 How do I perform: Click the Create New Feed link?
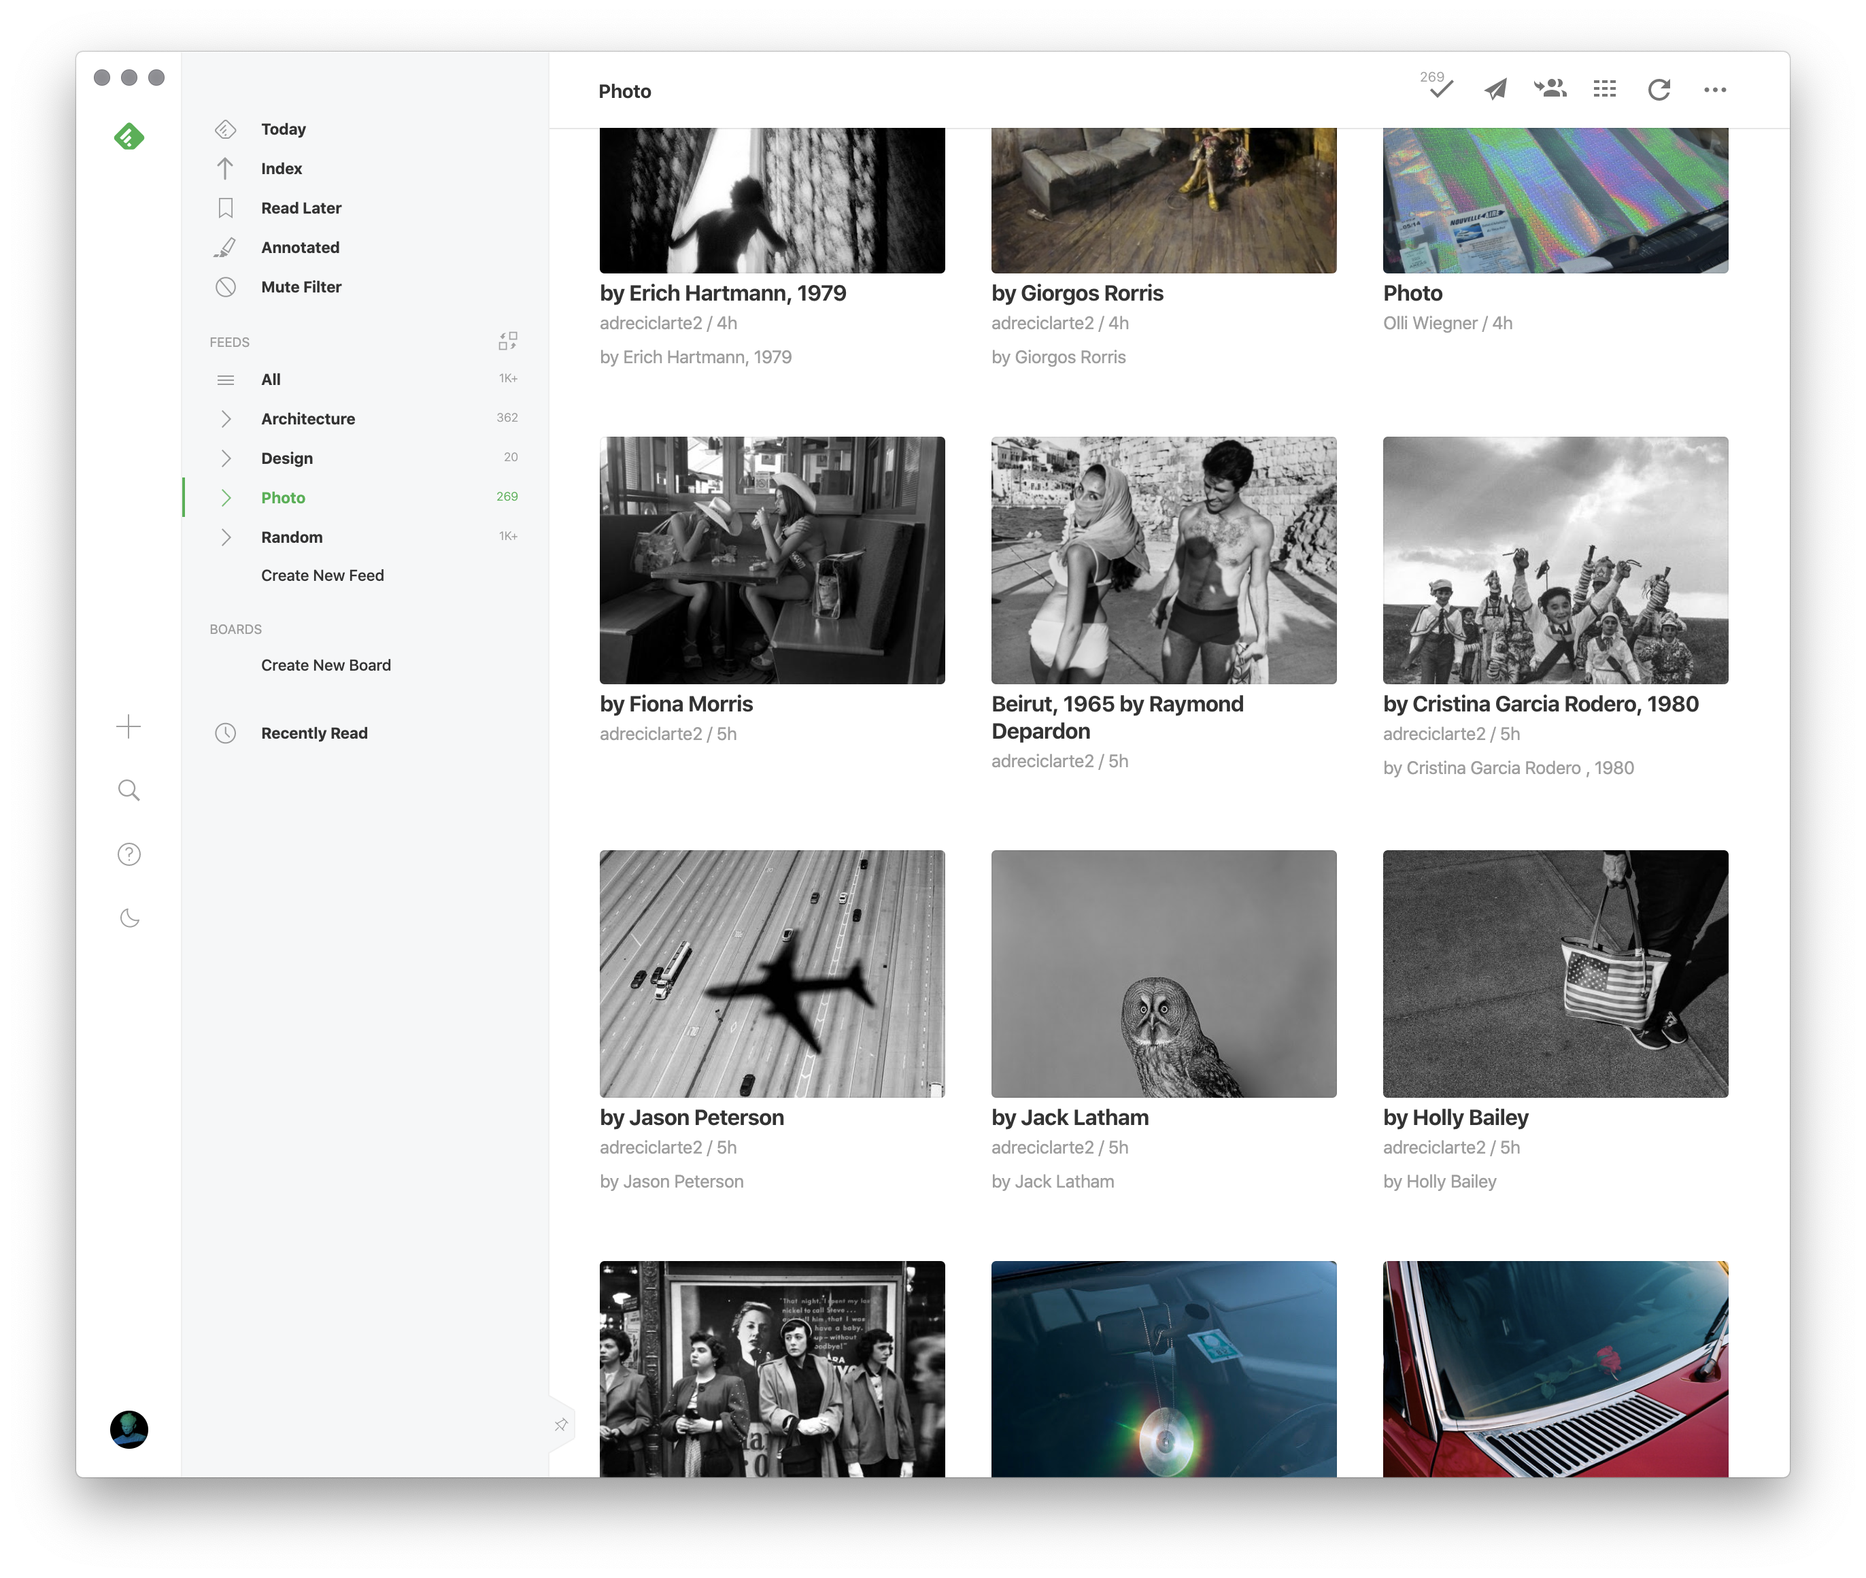click(322, 575)
